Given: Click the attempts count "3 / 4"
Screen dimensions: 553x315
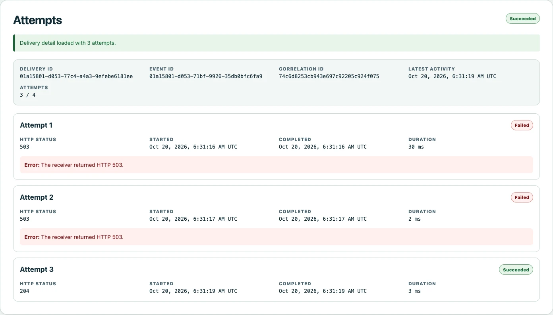Looking at the screenshot, I should point(28,95).
